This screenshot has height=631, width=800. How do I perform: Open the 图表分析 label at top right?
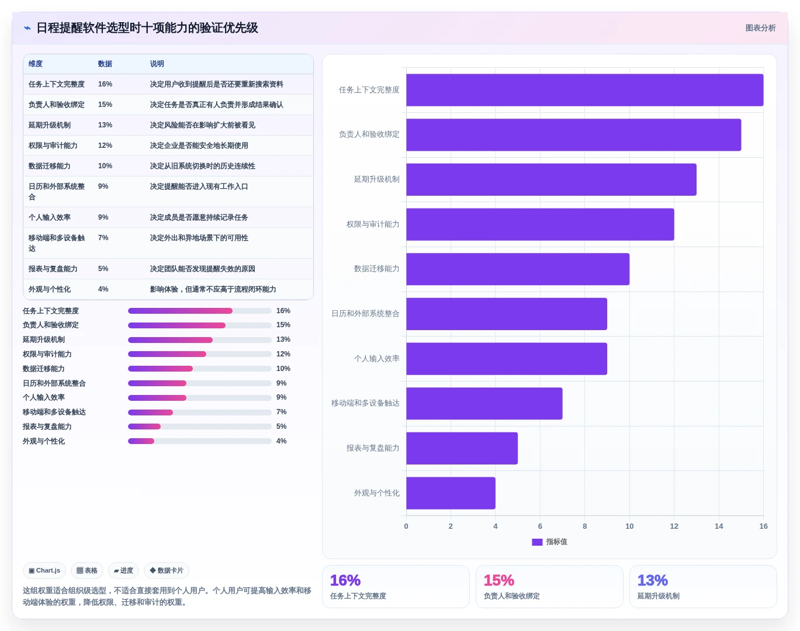760,28
